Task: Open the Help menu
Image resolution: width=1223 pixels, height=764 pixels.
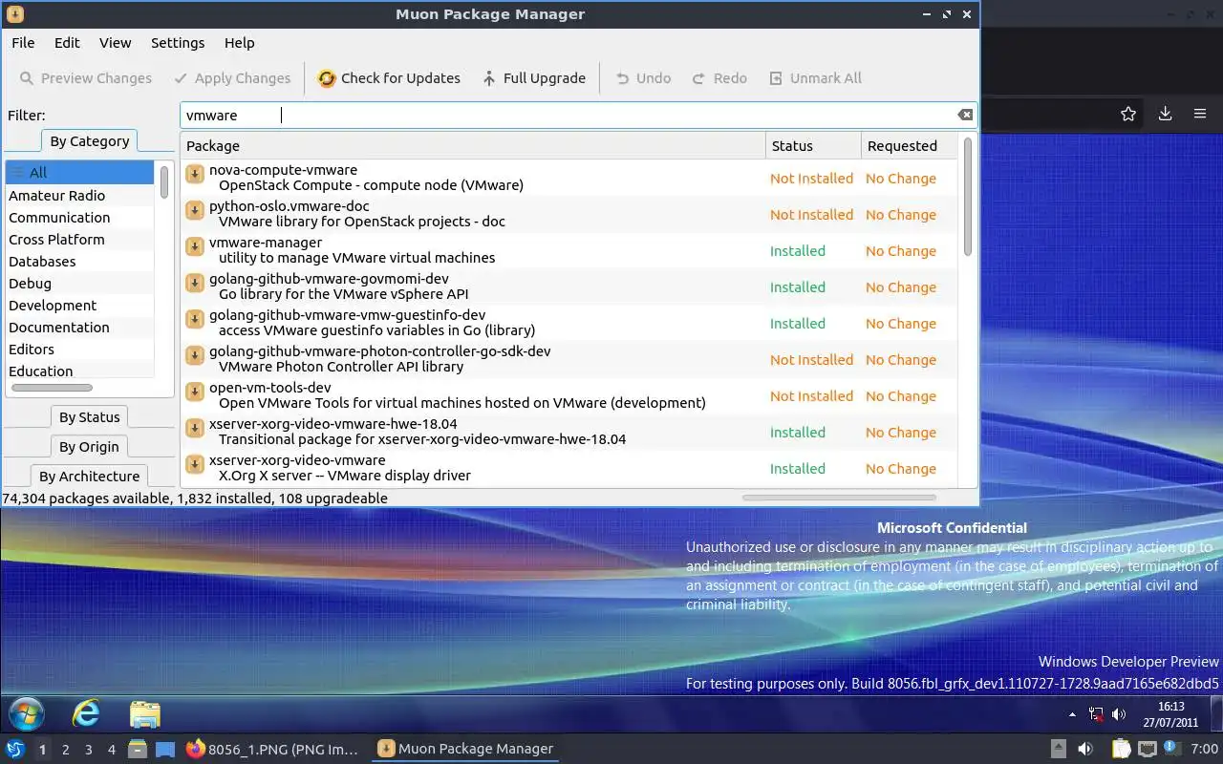Action: point(240,43)
